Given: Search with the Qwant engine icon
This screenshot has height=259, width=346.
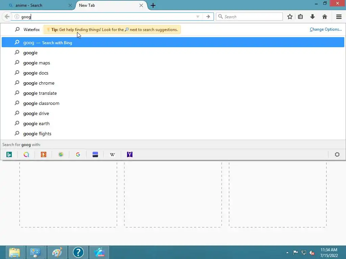Looking at the screenshot, I should pyautogui.click(x=26, y=154).
